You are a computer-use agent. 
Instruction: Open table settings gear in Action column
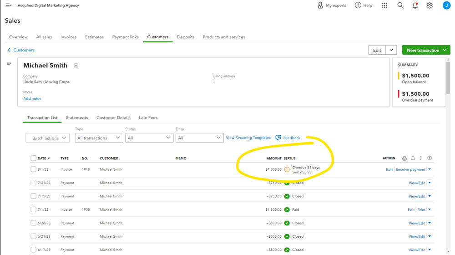[430, 158]
